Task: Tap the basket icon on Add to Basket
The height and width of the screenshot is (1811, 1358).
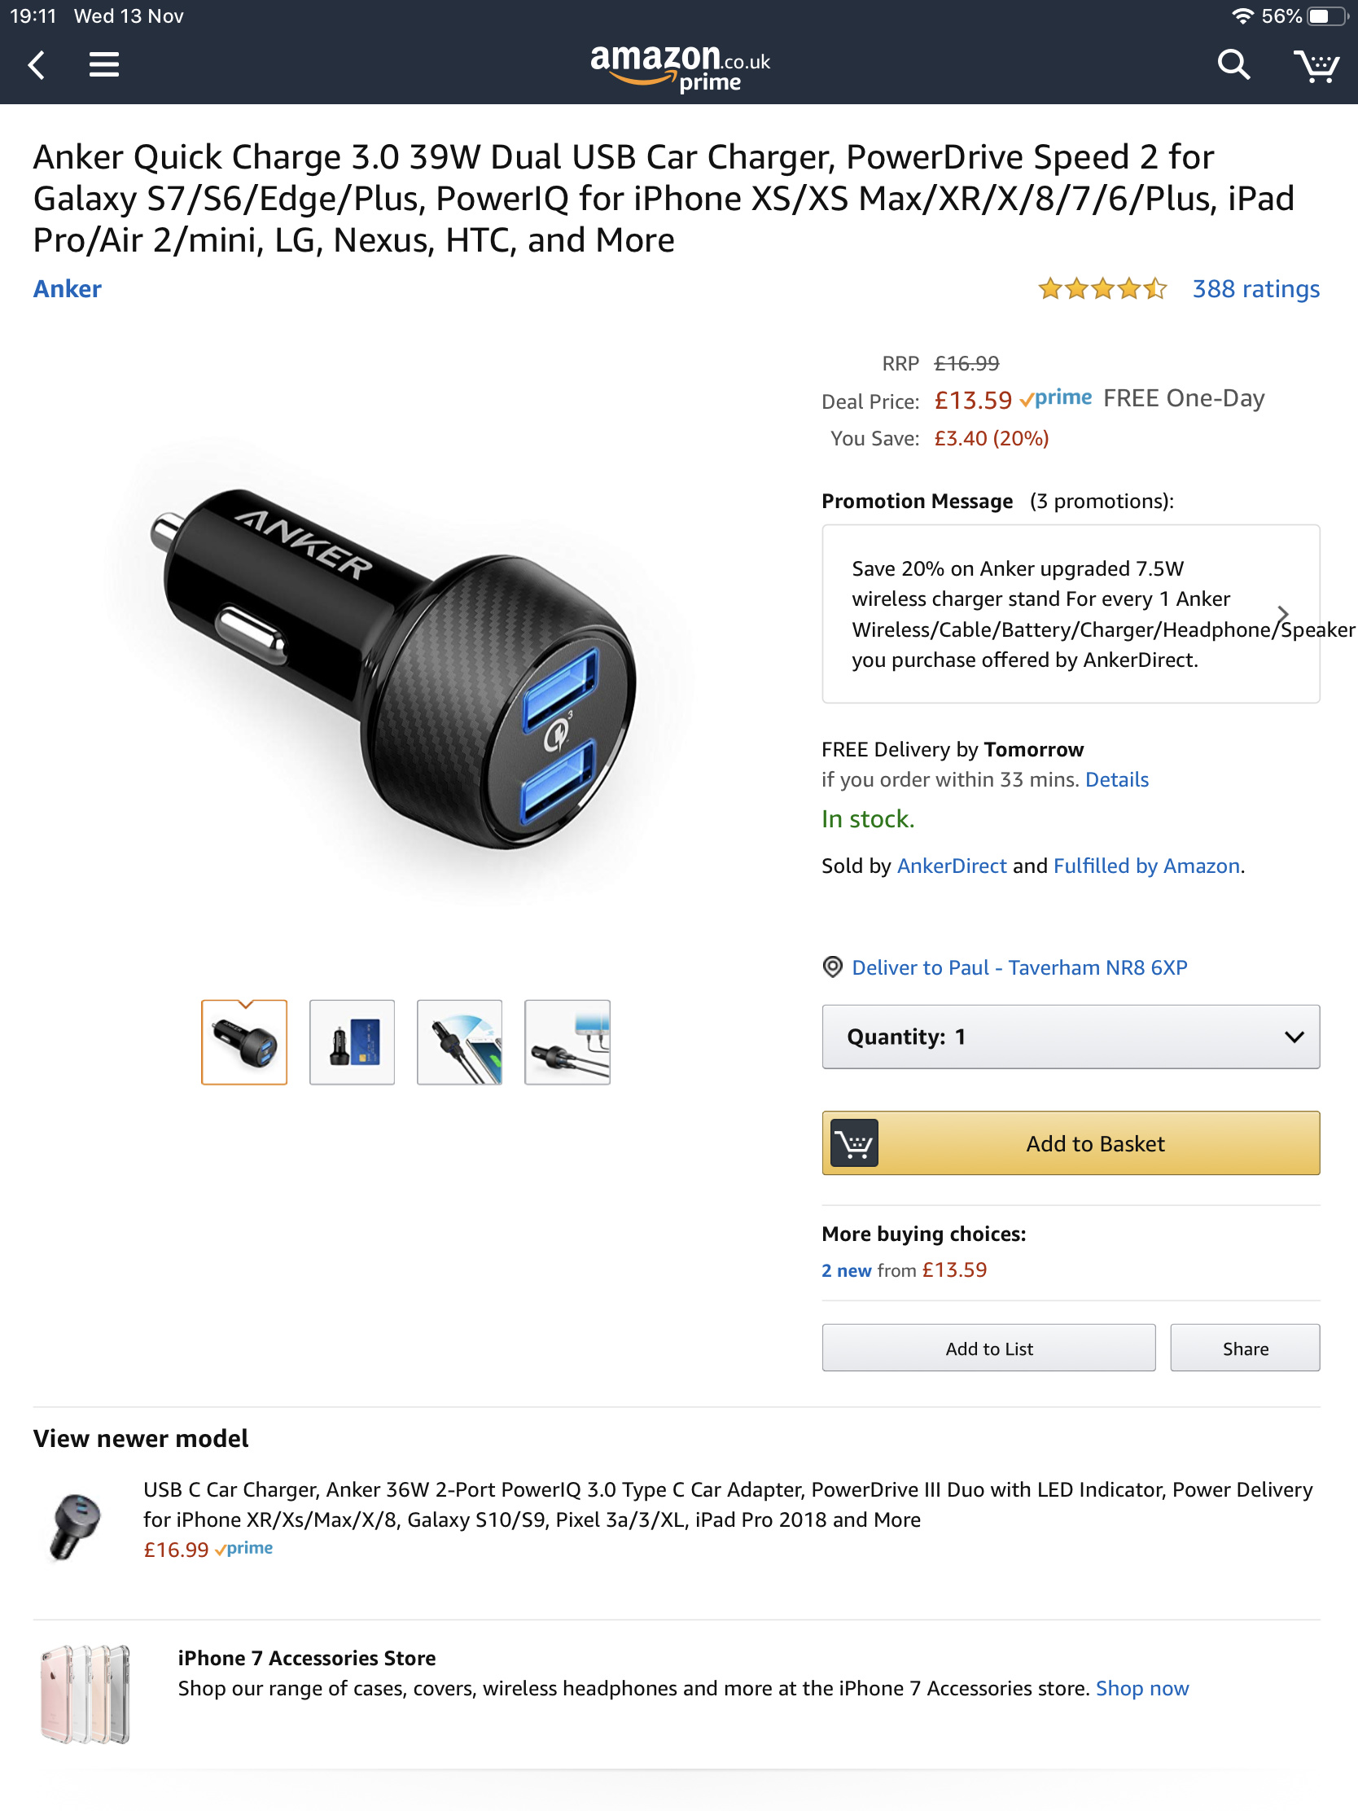Action: click(854, 1143)
